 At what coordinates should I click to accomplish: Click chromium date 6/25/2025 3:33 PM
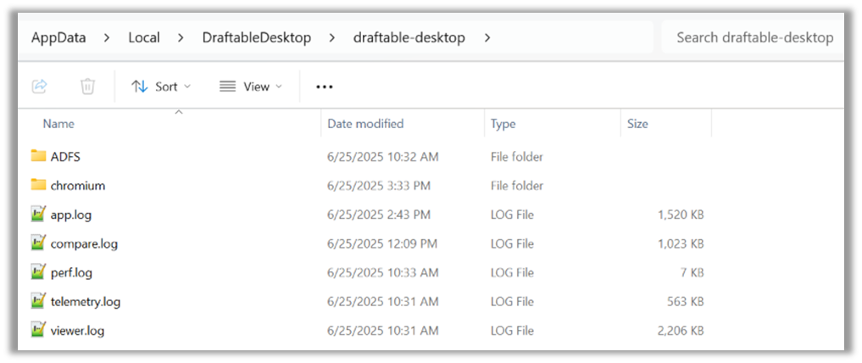(x=378, y=186)
